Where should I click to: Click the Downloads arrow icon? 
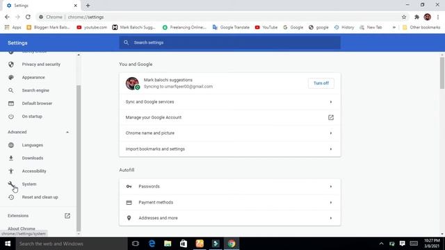pyautogui.click(x=11, y=158)
